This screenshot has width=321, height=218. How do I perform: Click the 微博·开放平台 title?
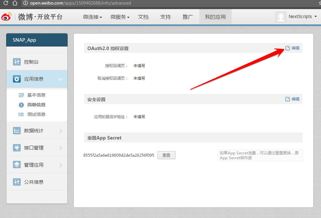(40, 17)
